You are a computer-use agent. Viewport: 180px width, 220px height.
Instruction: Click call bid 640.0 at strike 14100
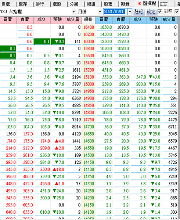(11, 212)
